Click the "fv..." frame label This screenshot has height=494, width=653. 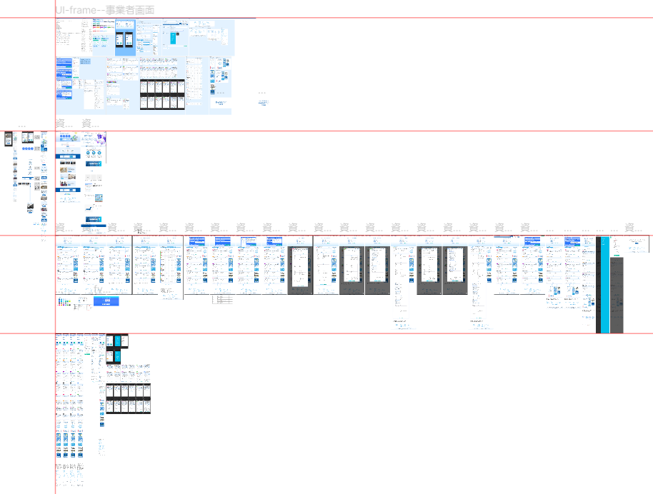tap(99, 290)
